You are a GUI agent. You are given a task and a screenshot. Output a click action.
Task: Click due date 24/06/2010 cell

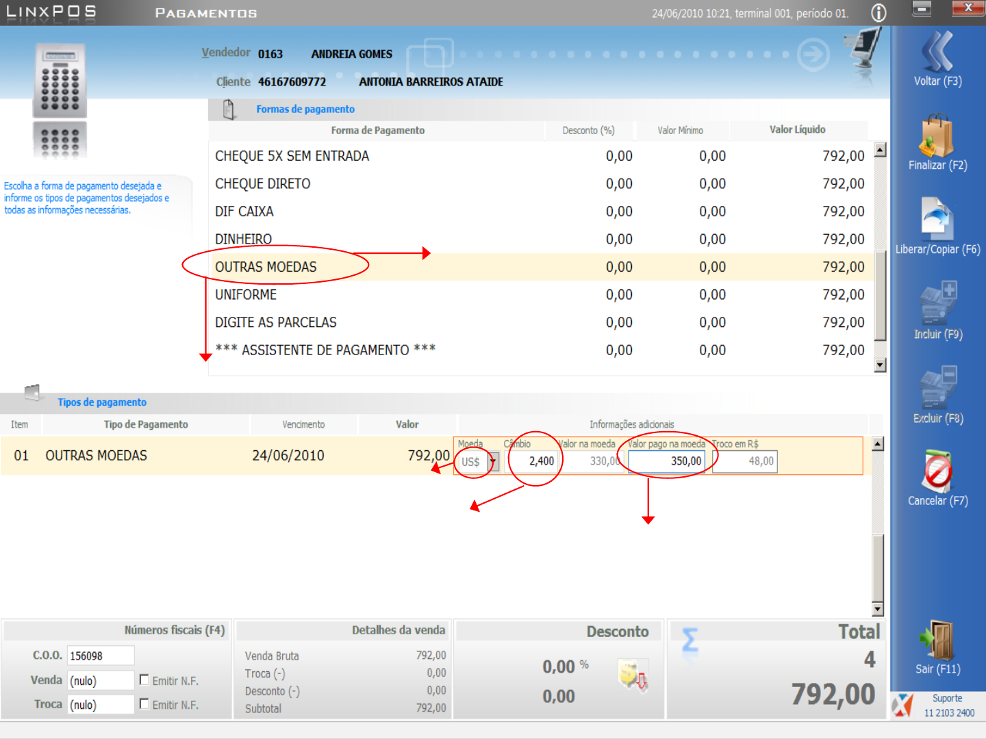click(288, 456)
